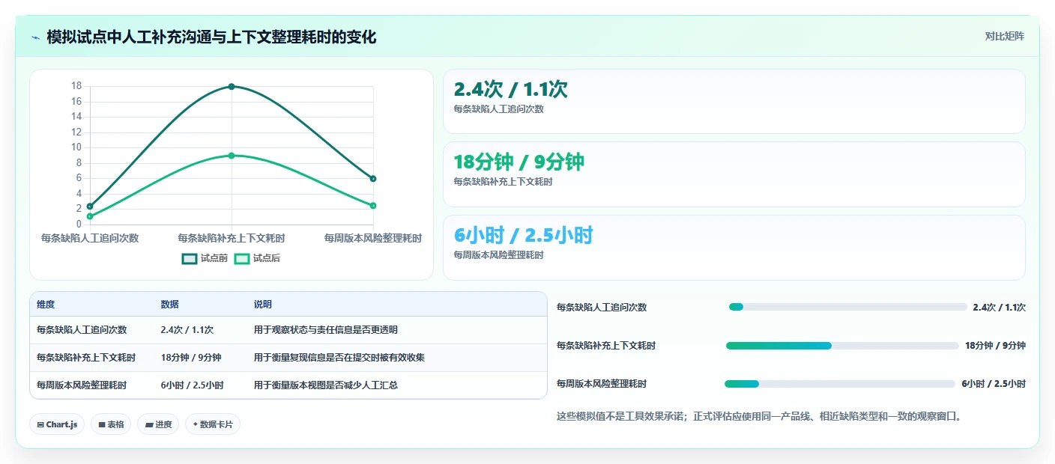This screenshot has width=1055, height=464.
Task: Select the 进度 chip
Action: pyautogui.click(x=158, y=424)
